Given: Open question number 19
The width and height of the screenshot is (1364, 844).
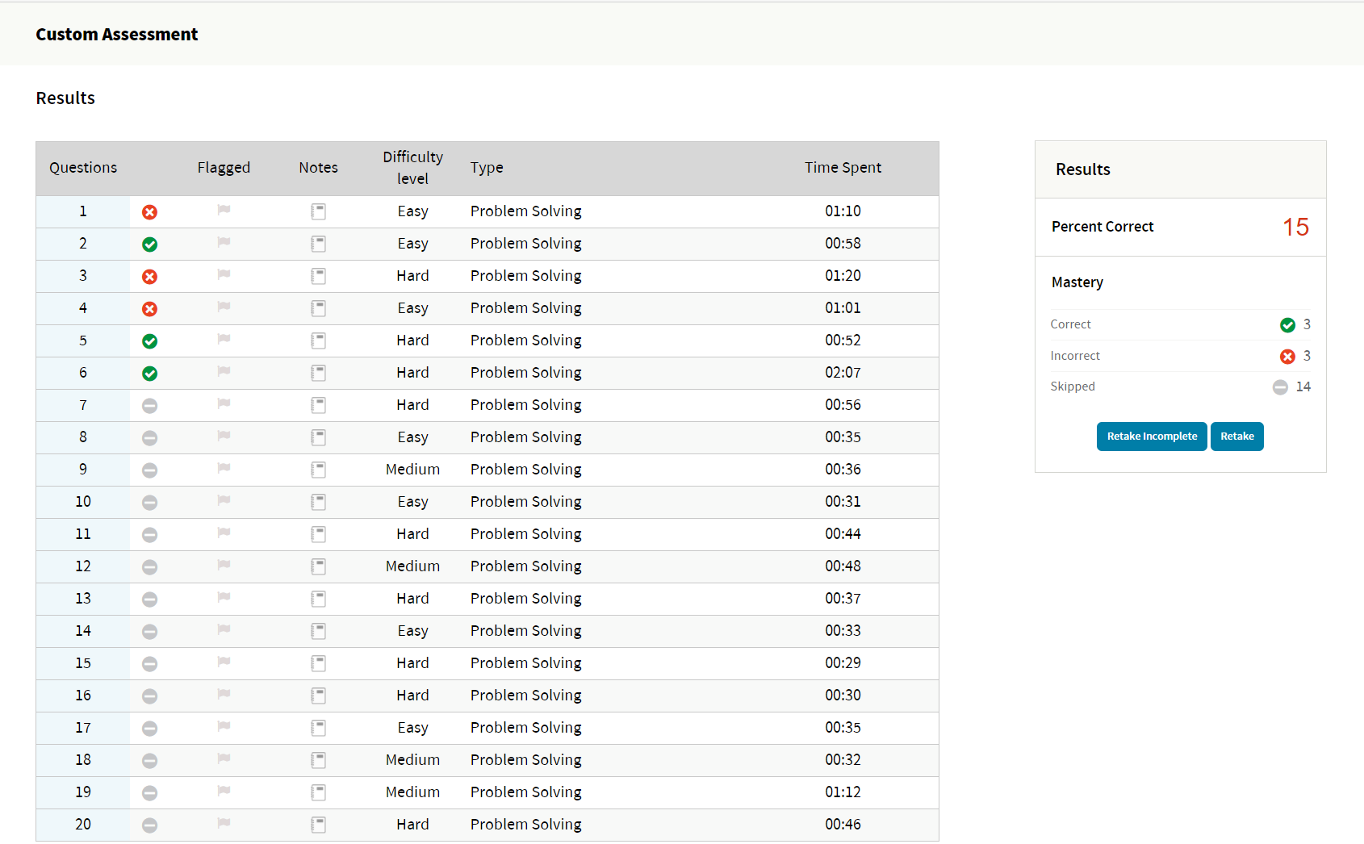Looking at the screenshot, I should click(83, 792).
